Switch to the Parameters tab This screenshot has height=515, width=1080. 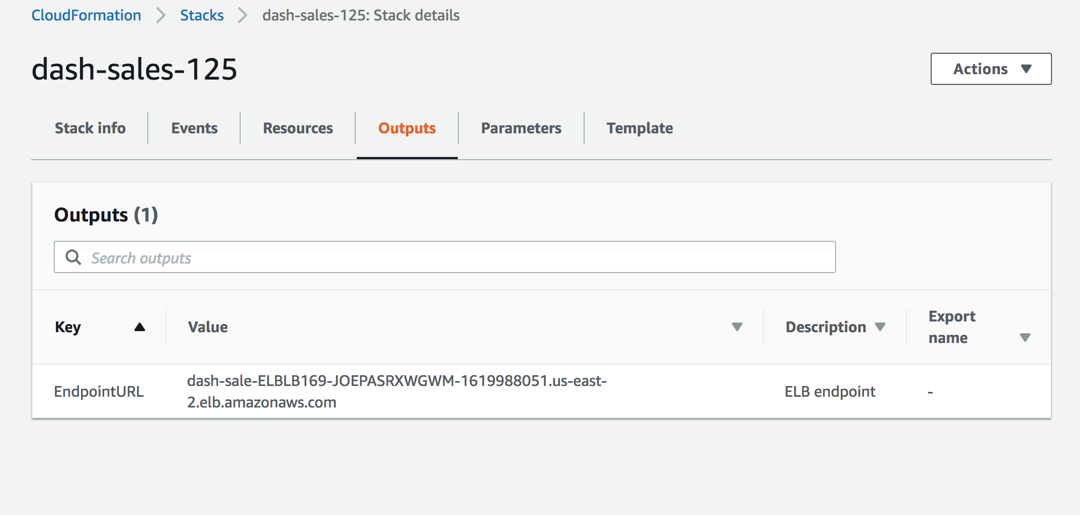coord(521,128)
